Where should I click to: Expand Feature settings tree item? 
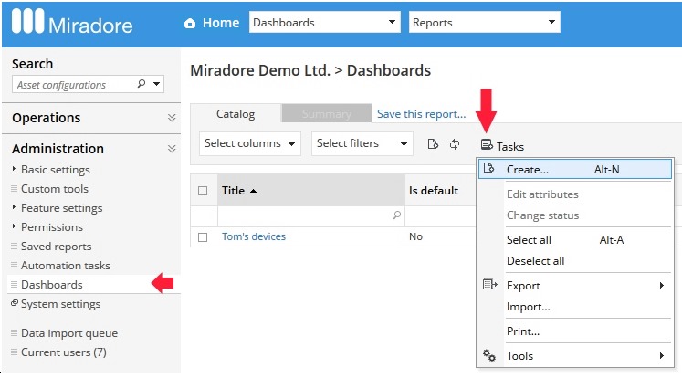point(14,207)
